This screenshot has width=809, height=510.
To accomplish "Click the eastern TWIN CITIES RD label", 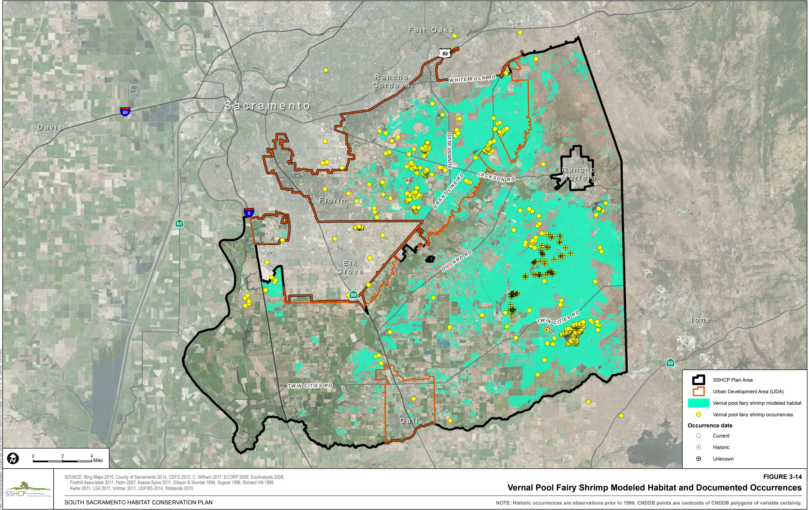I will click(558, 317).
